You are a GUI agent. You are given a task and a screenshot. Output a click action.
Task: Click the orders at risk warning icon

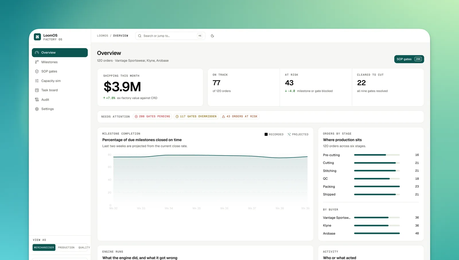coord(223,117)
